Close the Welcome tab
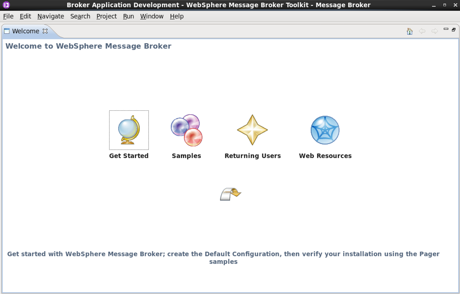 click(x=45, y=31)
